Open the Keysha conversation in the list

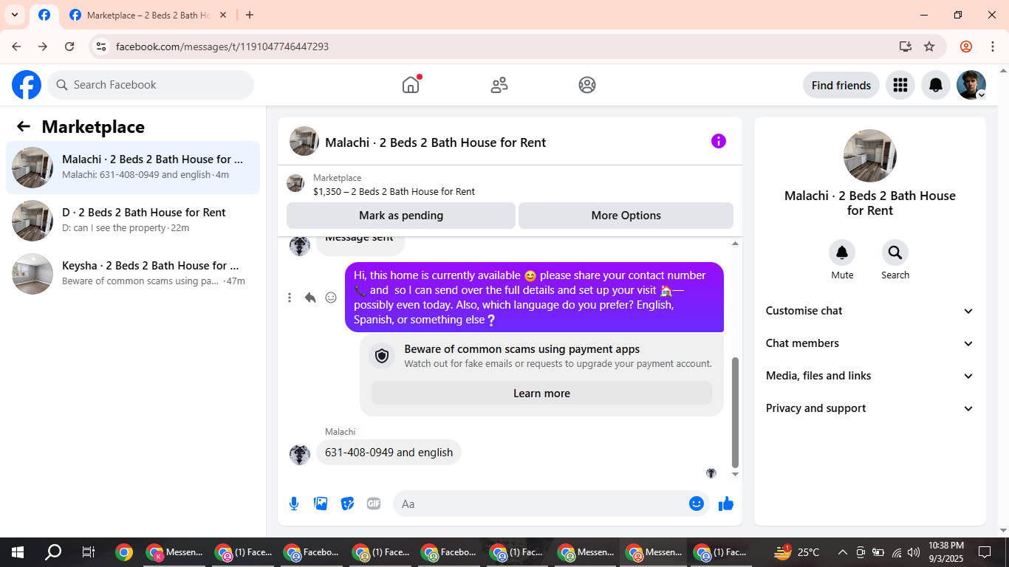click(133, 274)
